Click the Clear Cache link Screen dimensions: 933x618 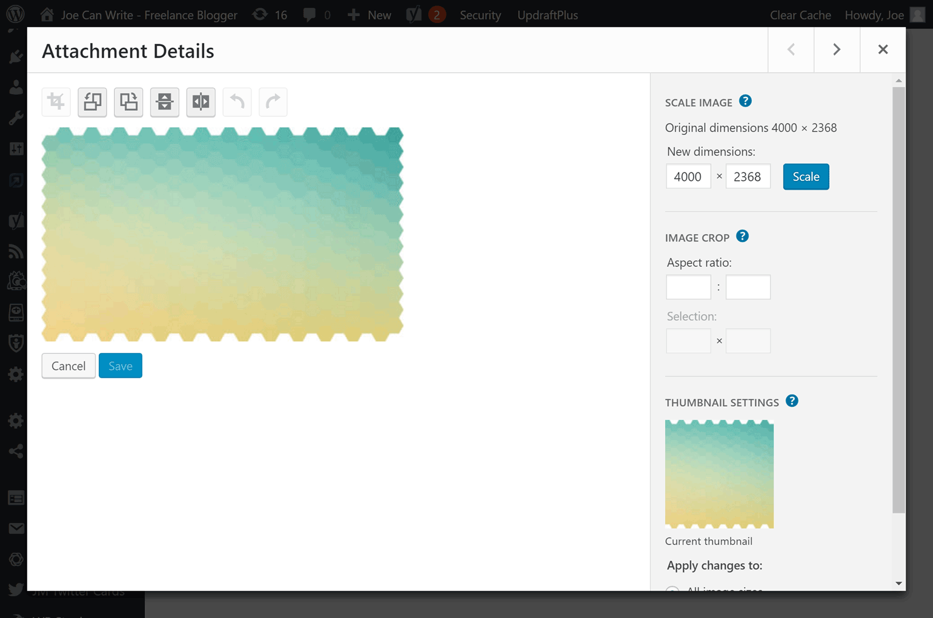(x=800, y=15)
